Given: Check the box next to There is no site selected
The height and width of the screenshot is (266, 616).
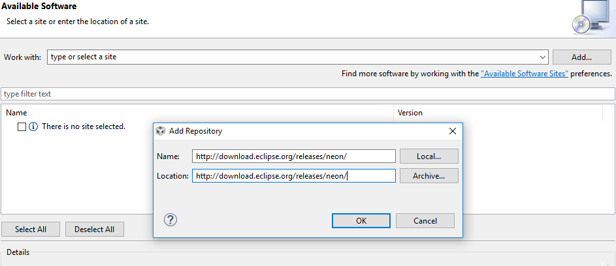Looking at the screenshot, I should point(22,126).
